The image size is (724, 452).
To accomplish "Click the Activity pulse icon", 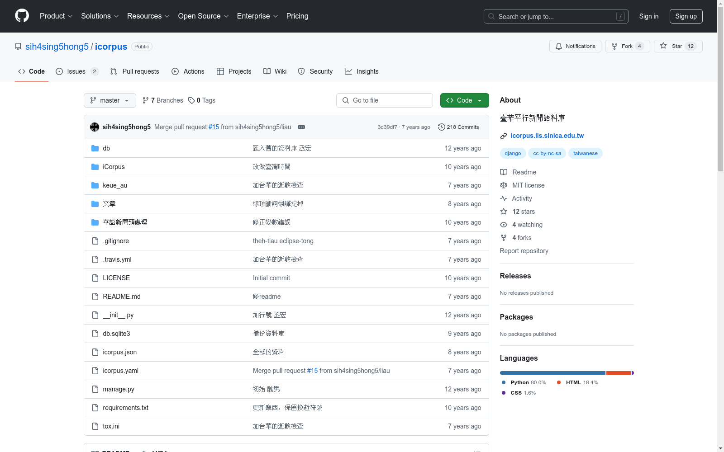I will (504, 198).
